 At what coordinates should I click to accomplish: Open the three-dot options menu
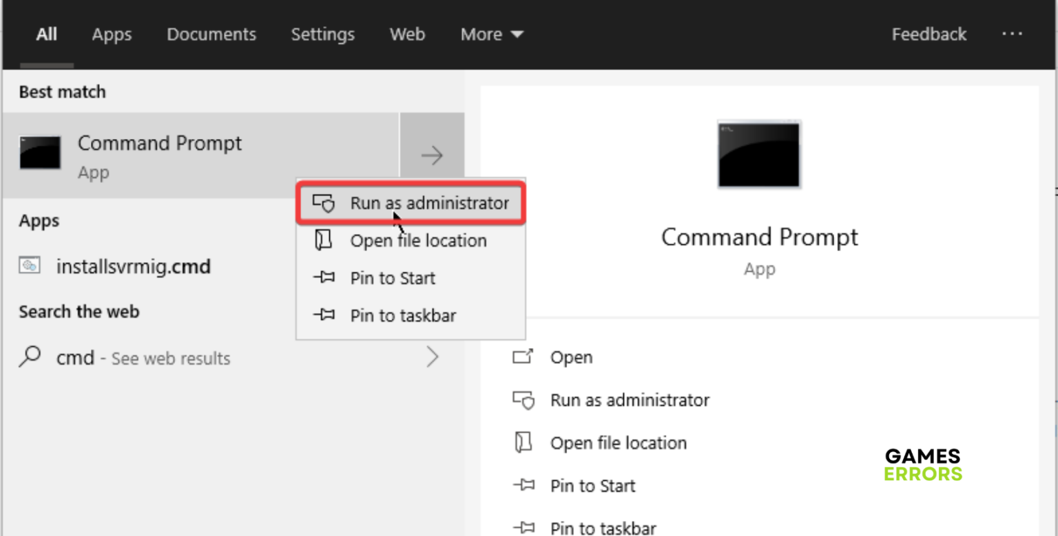coord(1012,34)
